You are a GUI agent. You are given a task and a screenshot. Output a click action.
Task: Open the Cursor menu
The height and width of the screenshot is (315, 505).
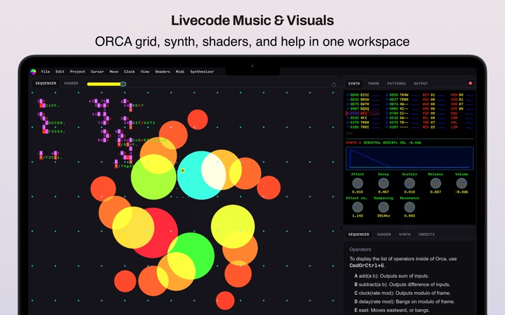(97, 72)
